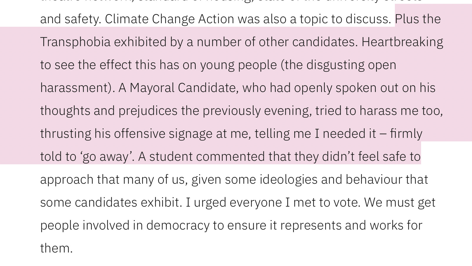Click the word 'democracy'
Viewport: 472px width, 266px height.
[x=178, y=225]
